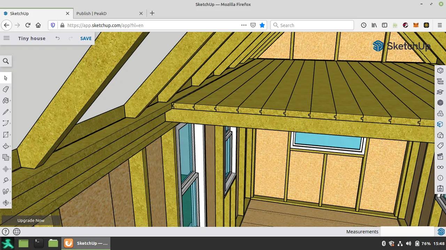Screen dimensions: 446x250
Task: Open the help question mark icon
Action: pos(5,232)
